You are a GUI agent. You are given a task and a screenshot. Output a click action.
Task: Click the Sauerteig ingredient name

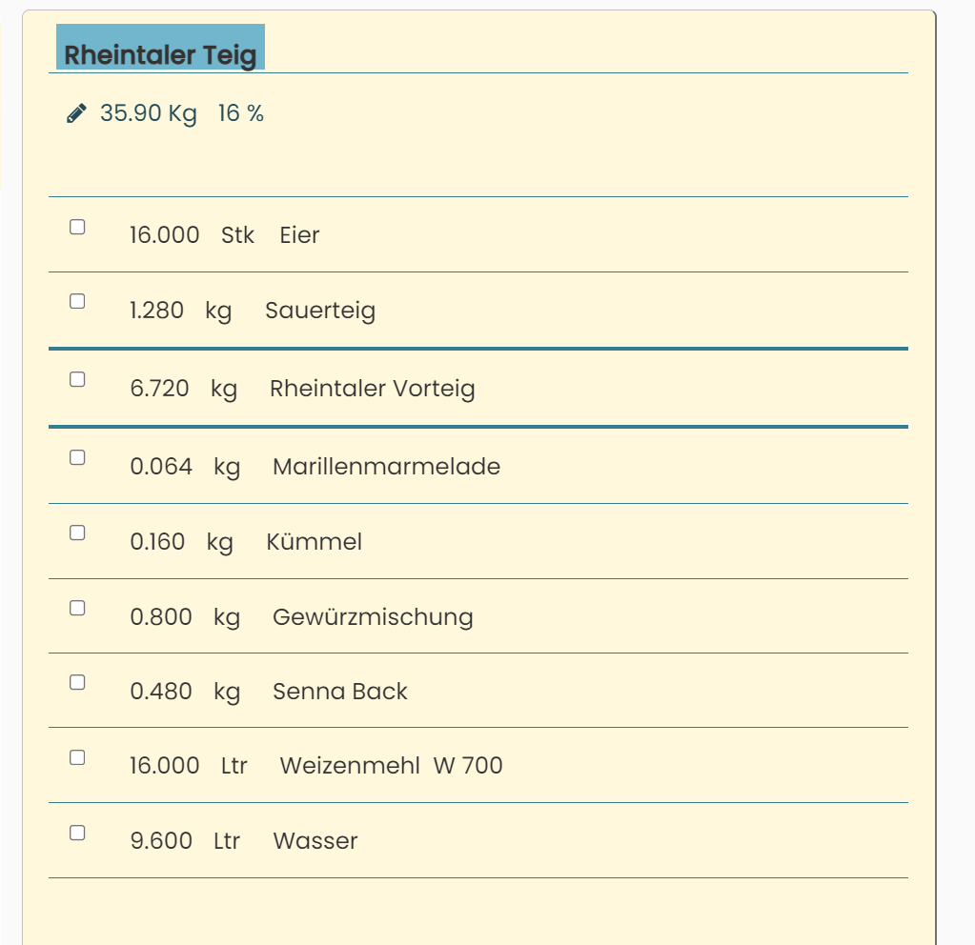point(320,311)
